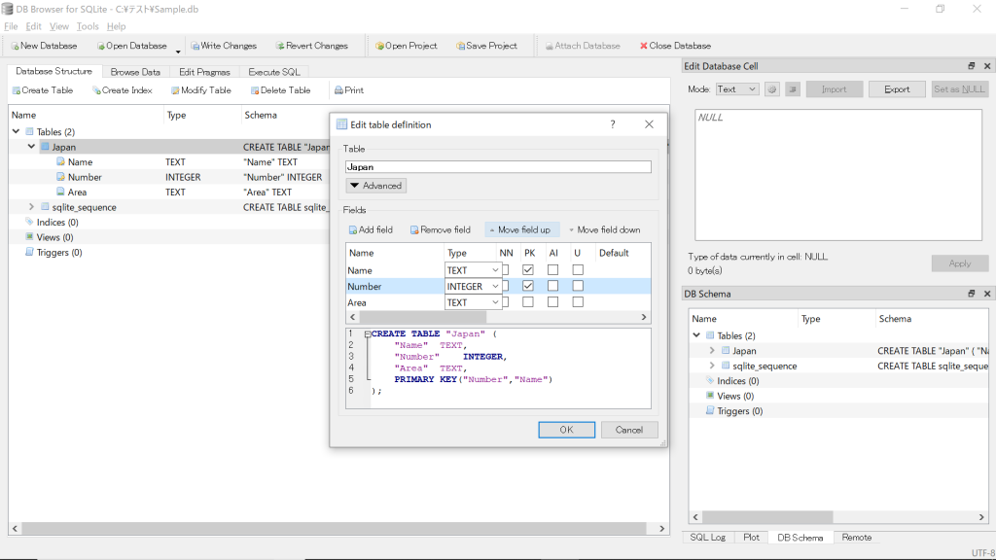Switch to Edit Pragmas tab
996x560 pixels.
[x=204, y=72]
